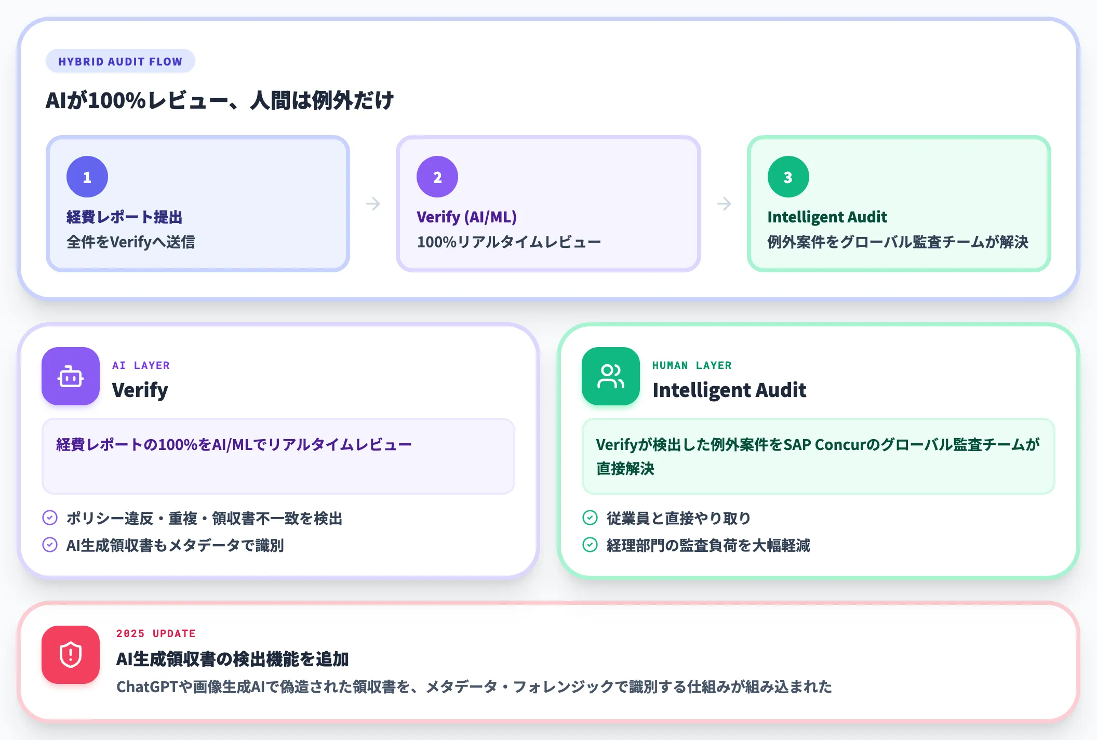Select the 経費レポート提出 step card

[198, 204]
